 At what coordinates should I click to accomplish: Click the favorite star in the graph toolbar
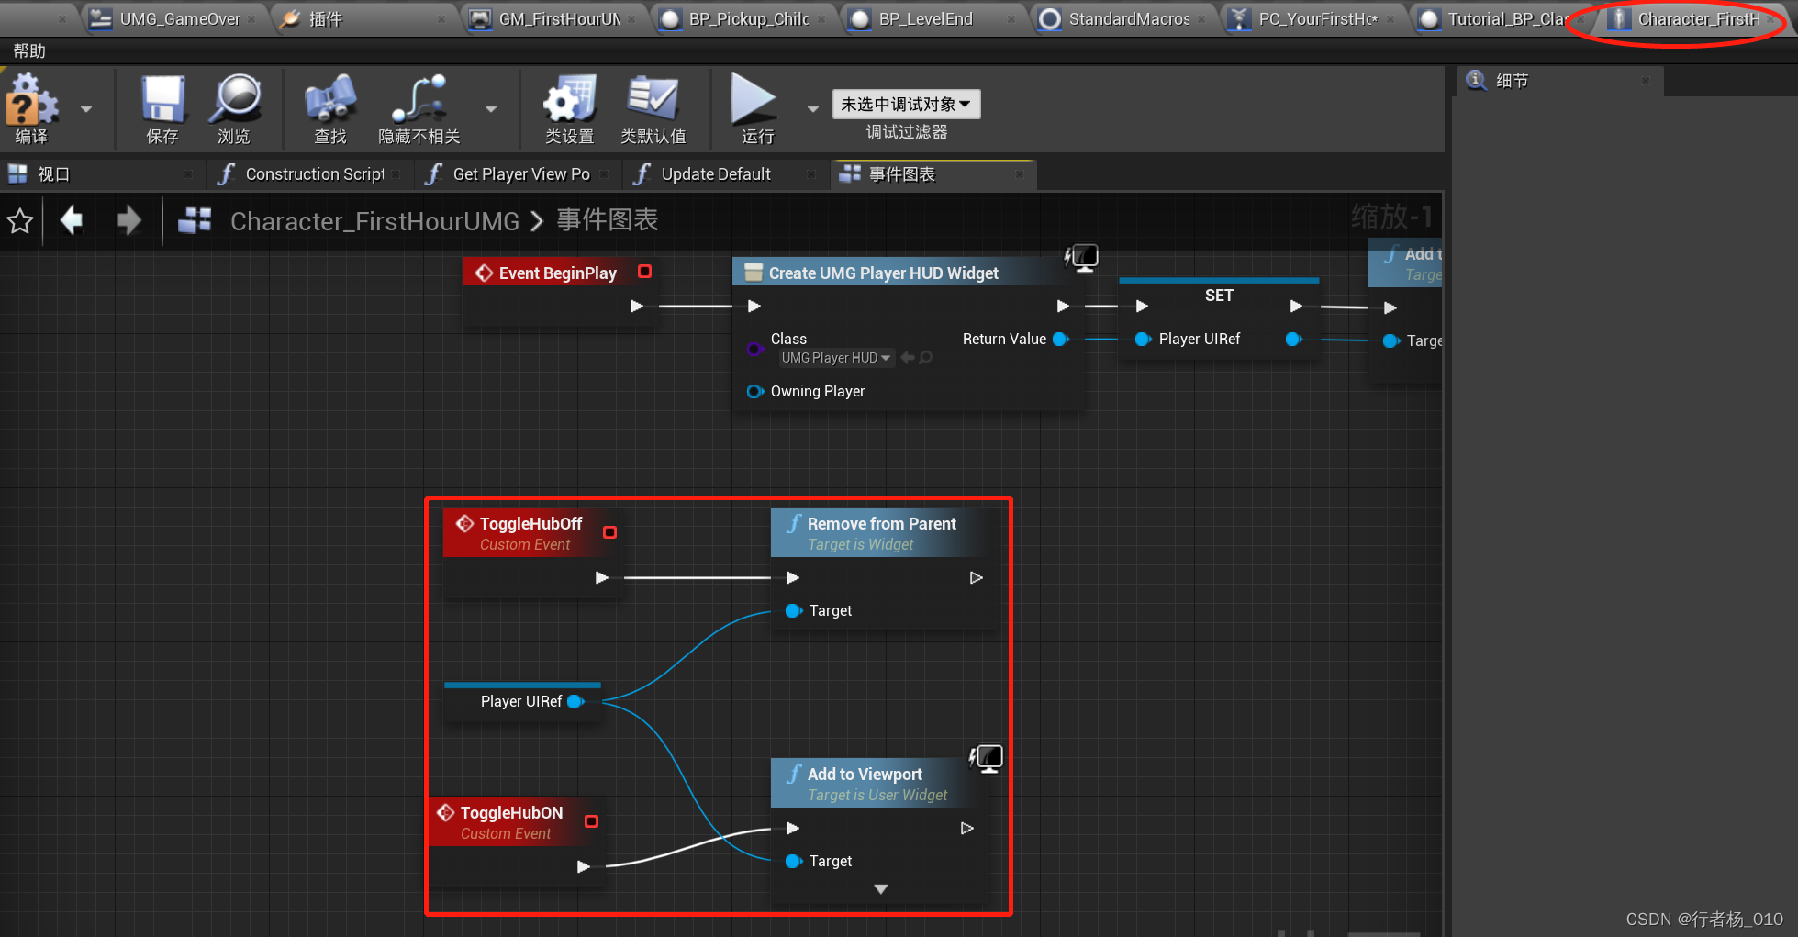(x=19, y=220)
